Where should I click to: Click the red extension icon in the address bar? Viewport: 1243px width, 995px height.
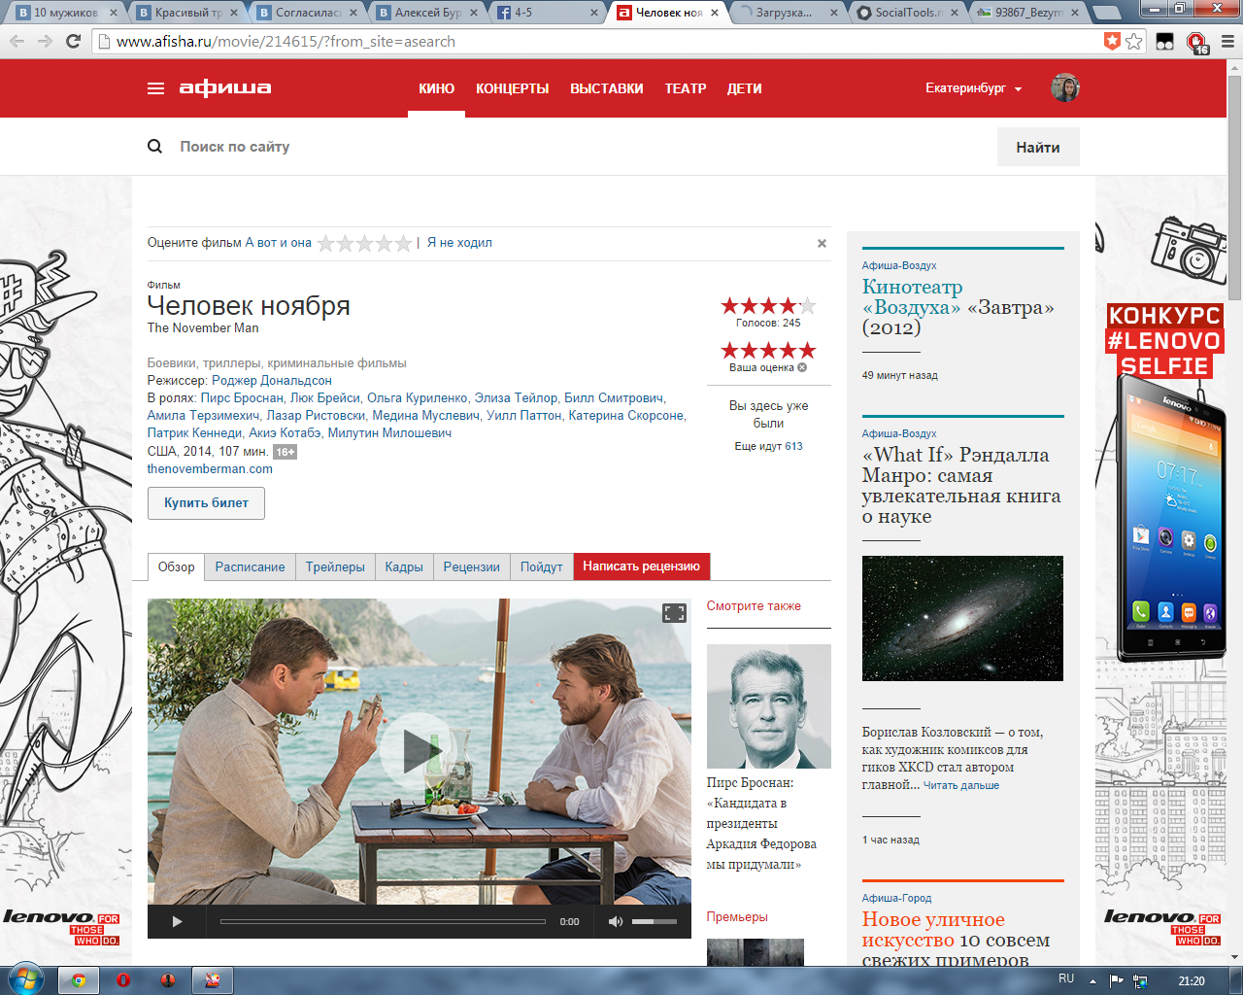(x=1112, y=41)
